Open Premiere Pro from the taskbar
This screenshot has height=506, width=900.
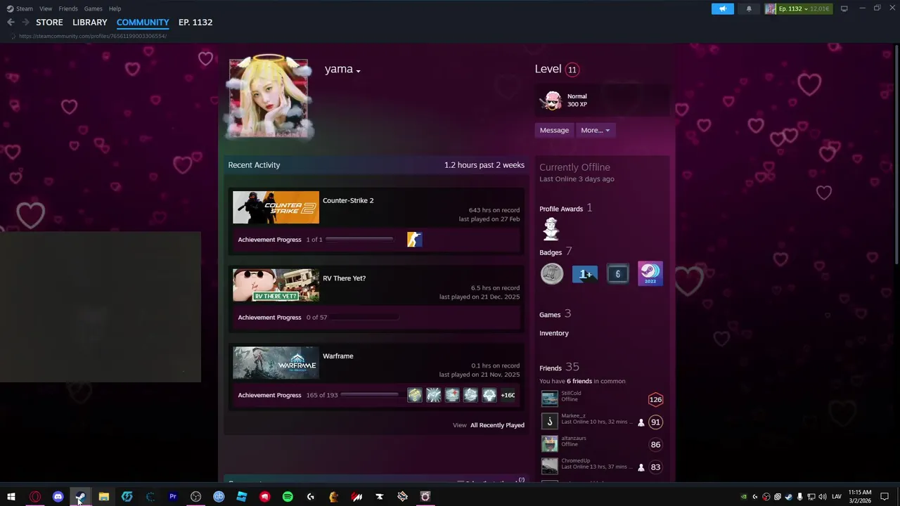[x=173, y=497]
